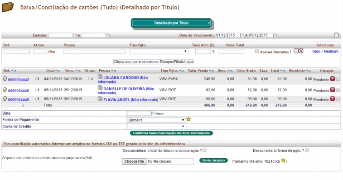Expand Tipo Pgto. filter dropdown
This screenshot has height=180, width=343.
159,51
